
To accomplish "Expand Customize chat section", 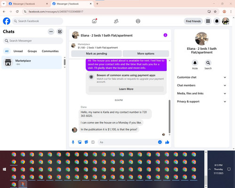I will click(202, 77).
